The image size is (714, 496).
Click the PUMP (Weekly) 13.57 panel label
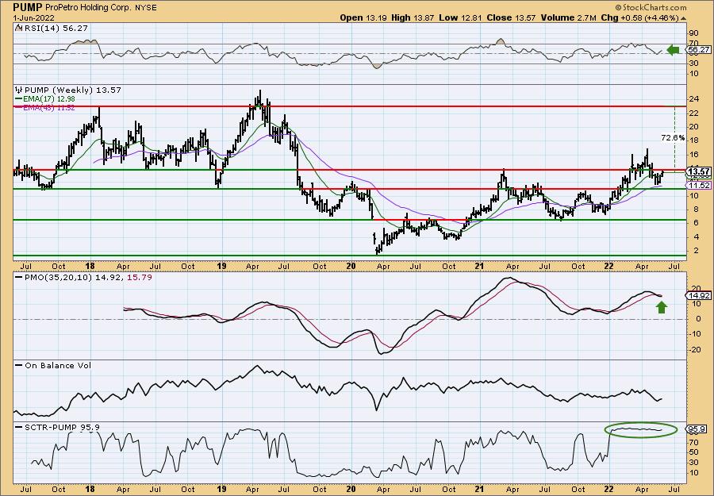point(73,90)
